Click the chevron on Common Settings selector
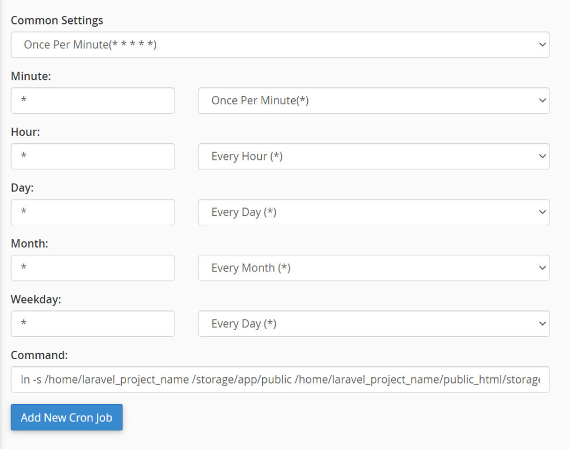 pyautogui.click(x=543, y=44)
